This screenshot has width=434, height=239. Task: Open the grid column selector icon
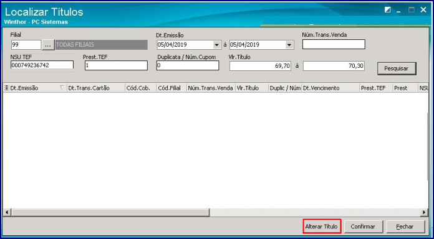coord(6,88)
